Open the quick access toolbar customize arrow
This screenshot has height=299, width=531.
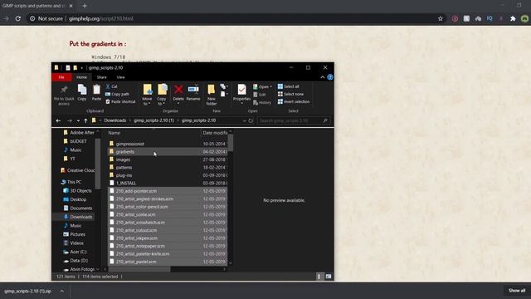pyautogui.click(x=81, y=68)
